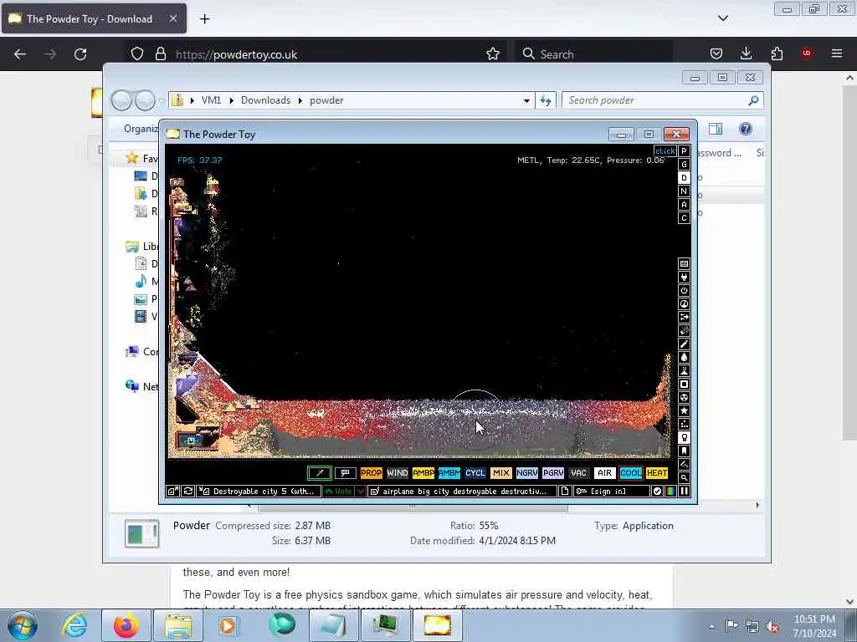Open the save browser icon

pos(172,492)
